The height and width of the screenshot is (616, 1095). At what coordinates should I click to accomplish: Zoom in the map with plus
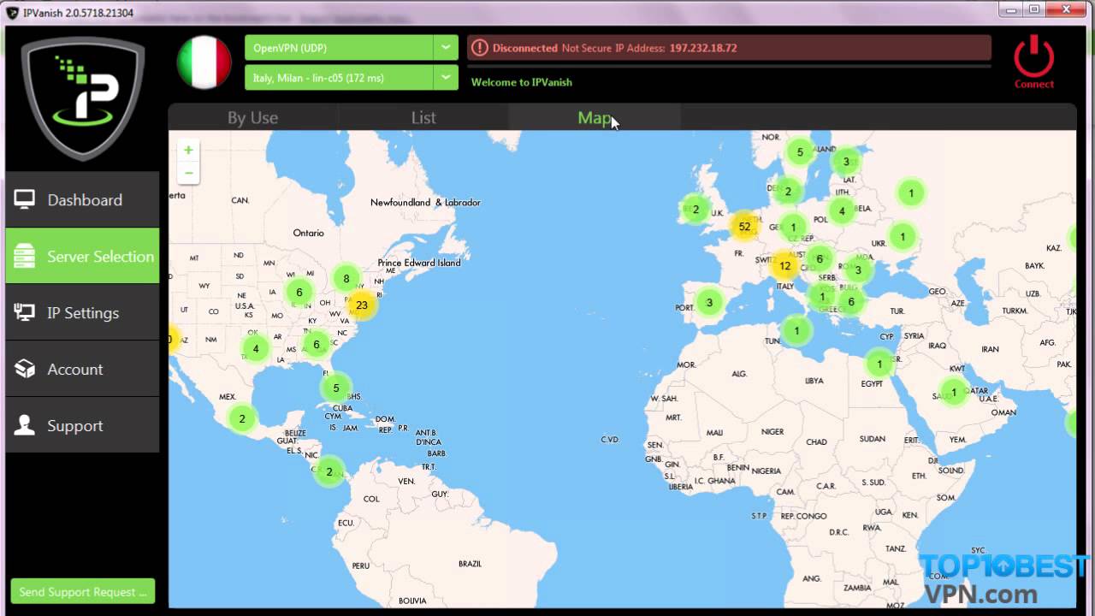[188, 150]
